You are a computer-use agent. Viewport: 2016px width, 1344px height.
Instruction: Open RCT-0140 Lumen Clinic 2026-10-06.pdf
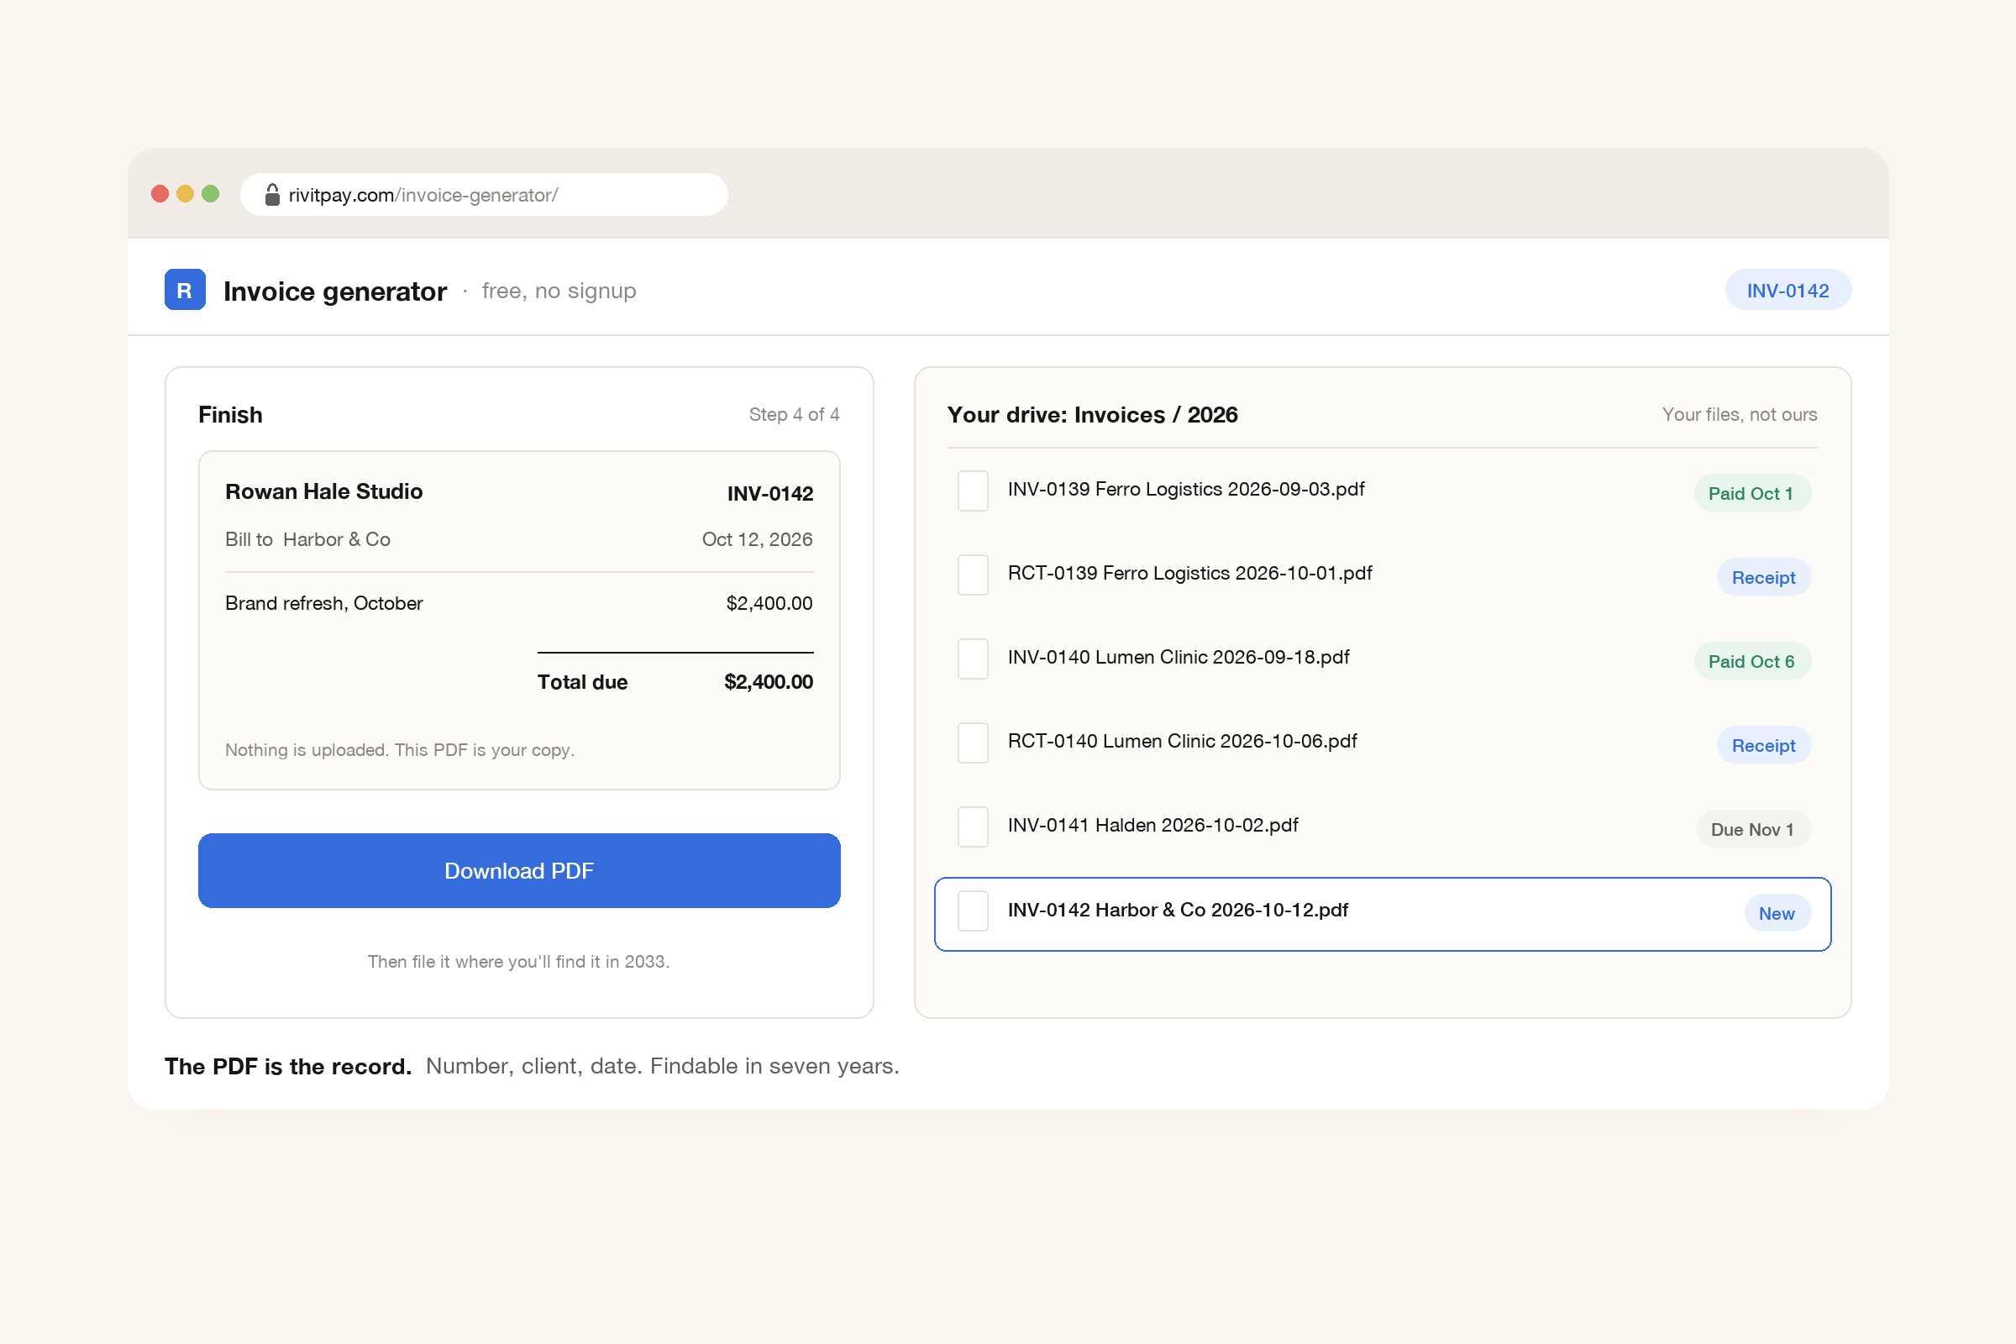pos(1182,741)
